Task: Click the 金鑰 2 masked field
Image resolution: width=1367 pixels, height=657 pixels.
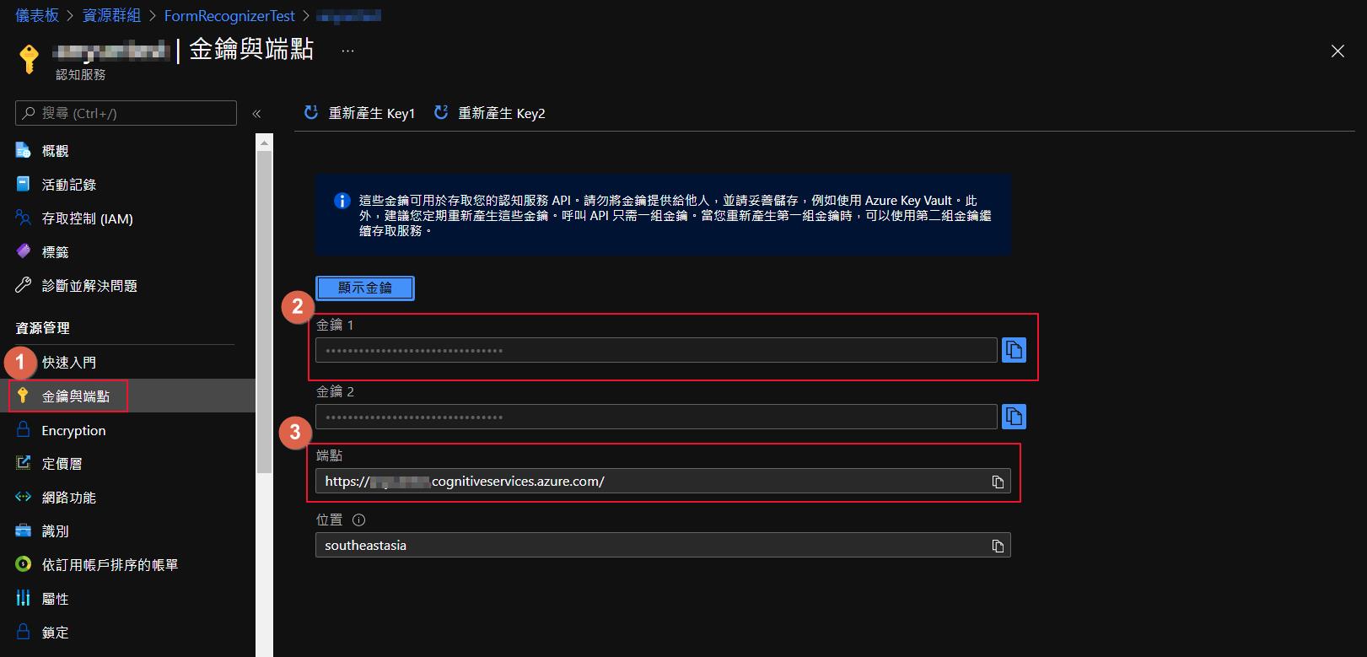Action: (x=656, y=417)
